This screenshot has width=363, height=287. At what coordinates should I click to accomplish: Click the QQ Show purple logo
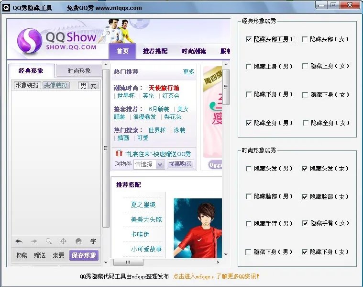(30, 41)
